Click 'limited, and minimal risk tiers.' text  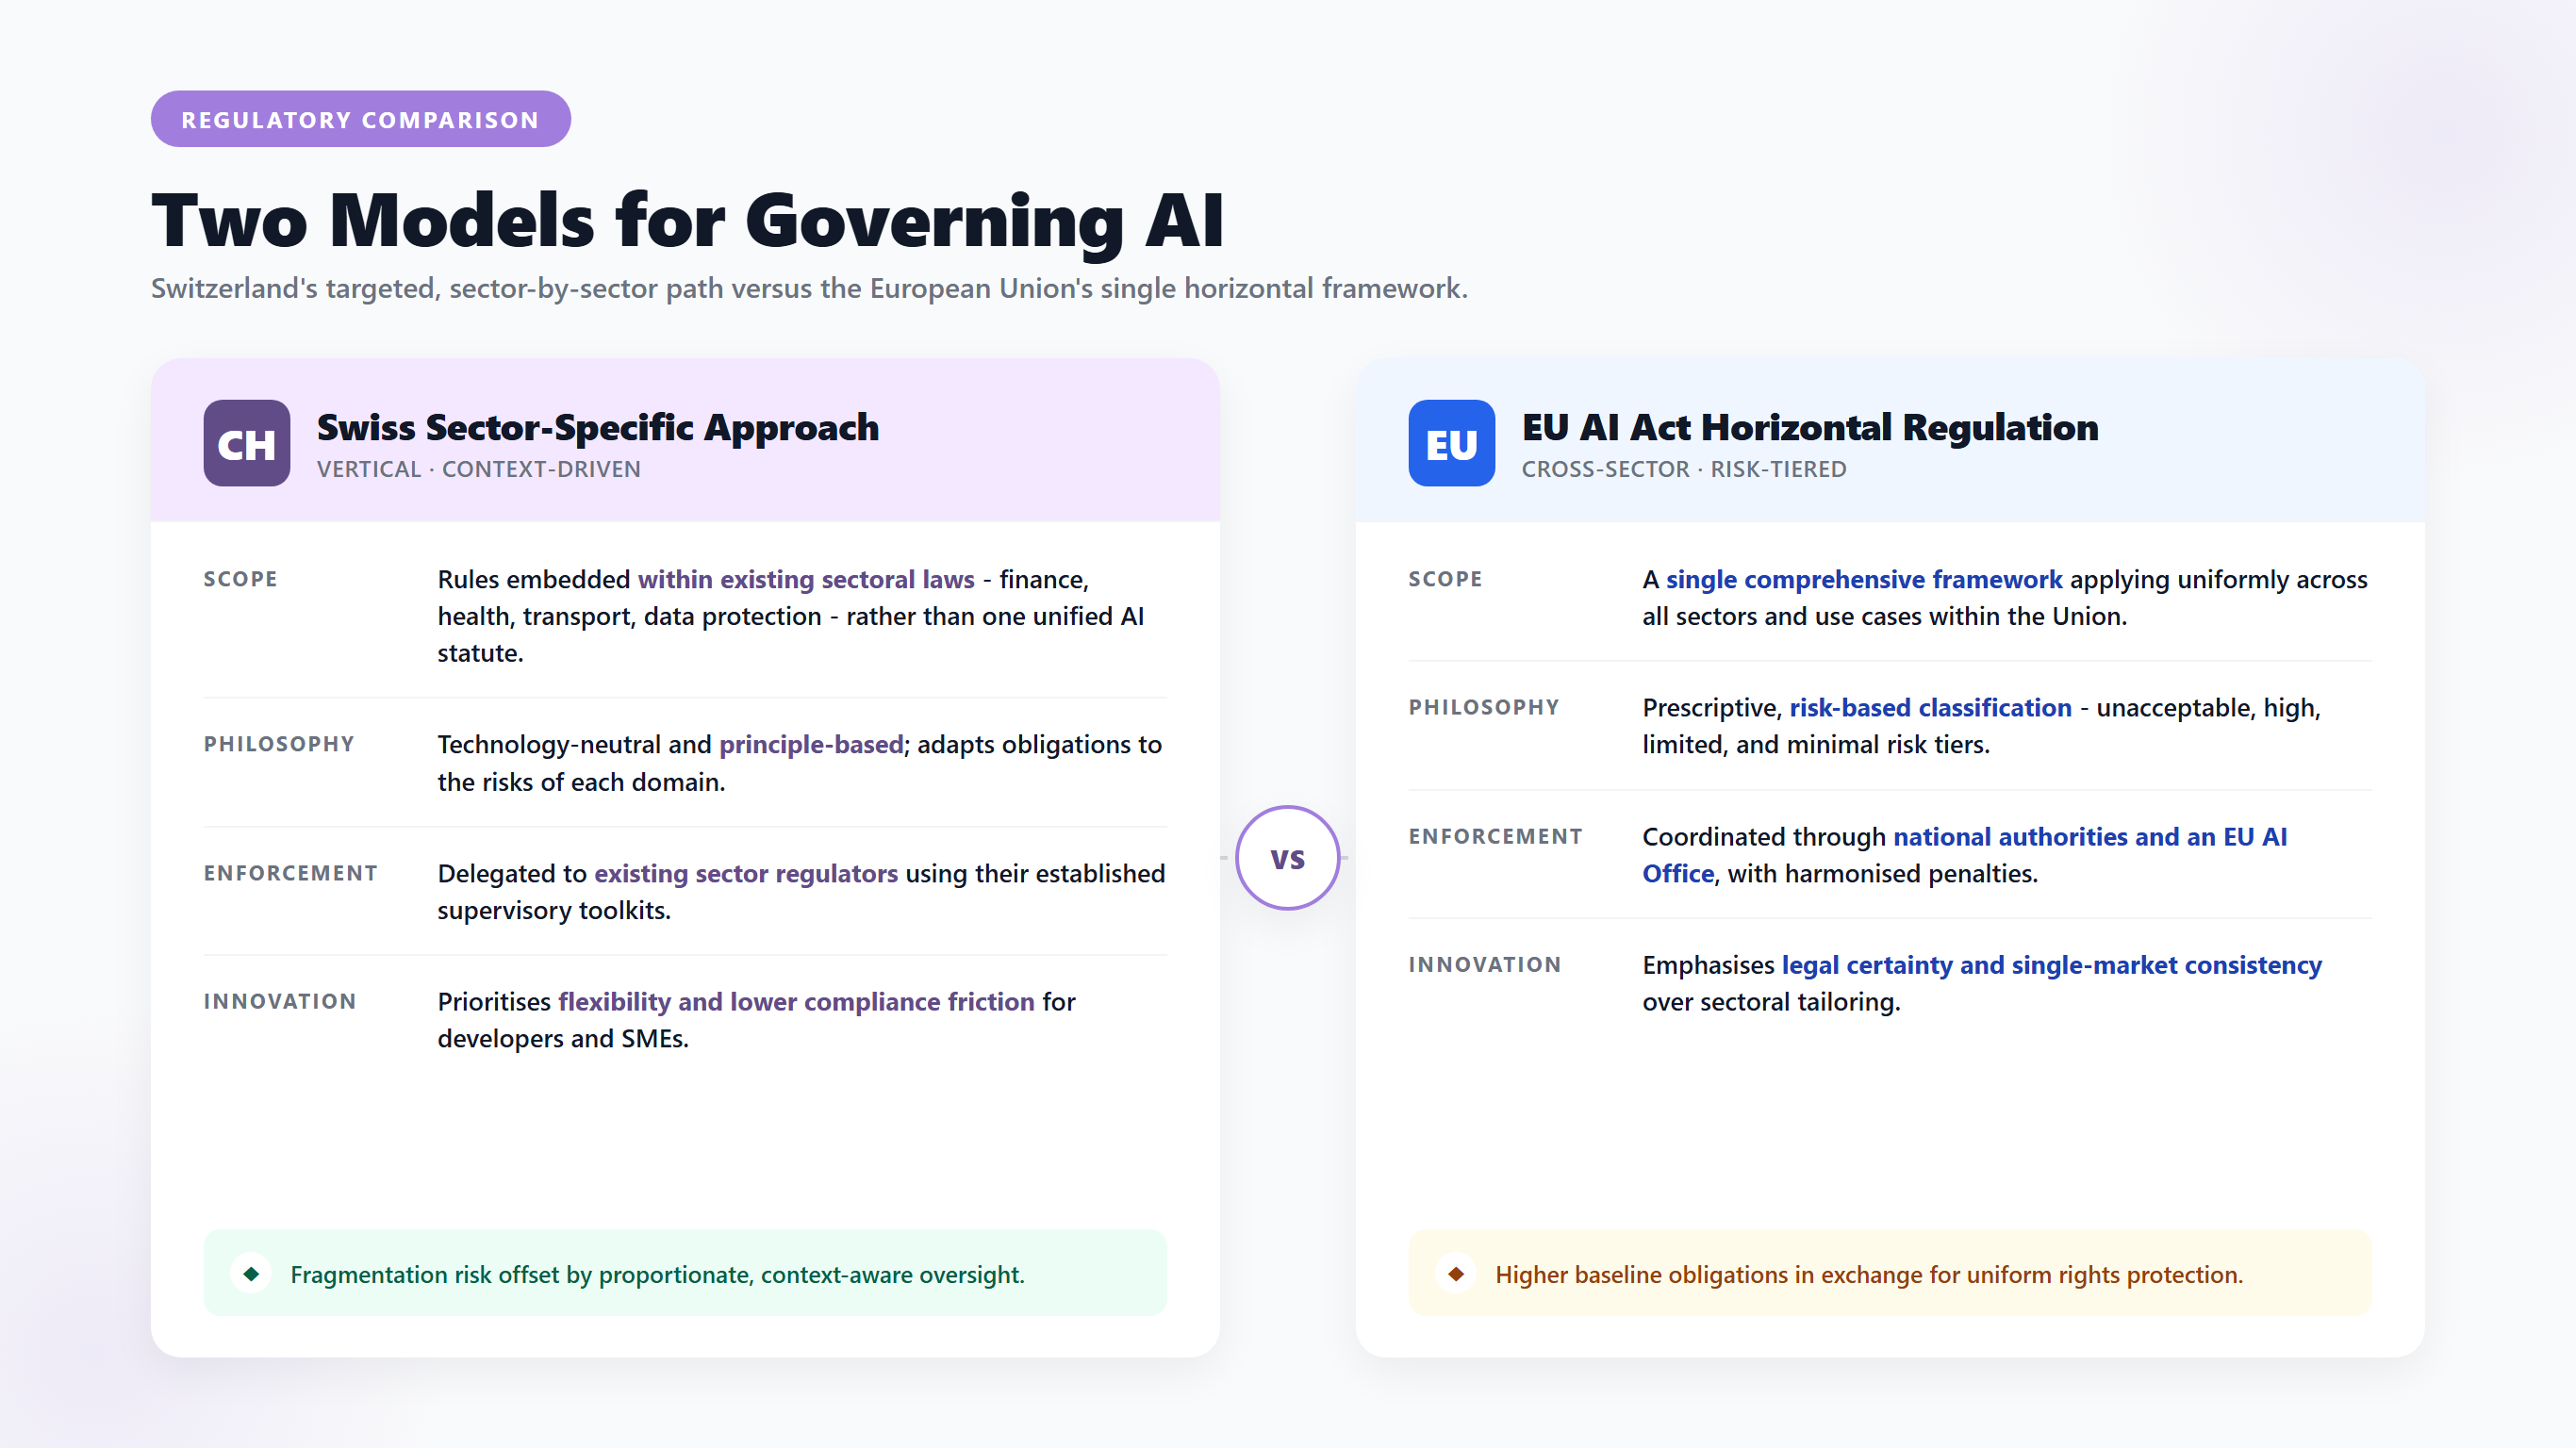click(x=1816, y=745)
